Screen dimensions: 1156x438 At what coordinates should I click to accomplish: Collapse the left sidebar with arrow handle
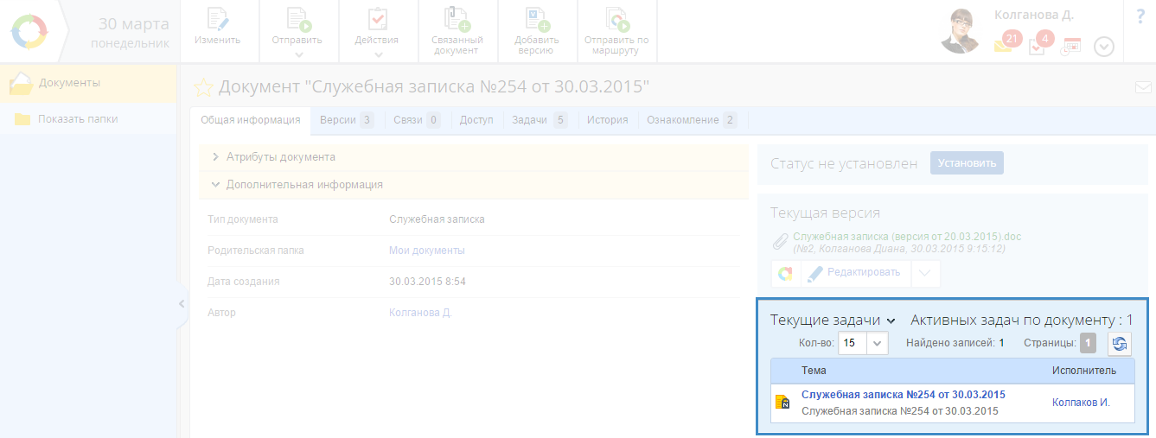(x=182, y=303)
